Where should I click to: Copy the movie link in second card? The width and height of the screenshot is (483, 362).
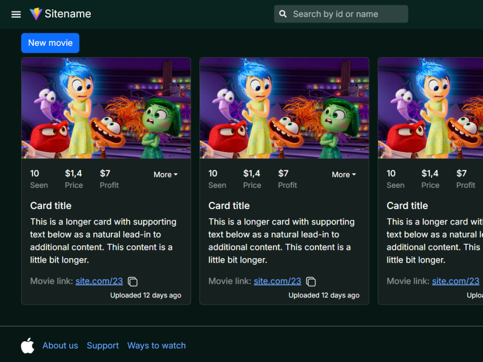311,282
